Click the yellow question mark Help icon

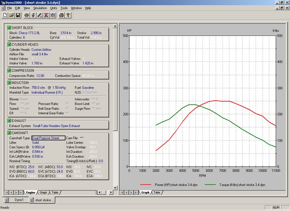click(x=68, y=15)
